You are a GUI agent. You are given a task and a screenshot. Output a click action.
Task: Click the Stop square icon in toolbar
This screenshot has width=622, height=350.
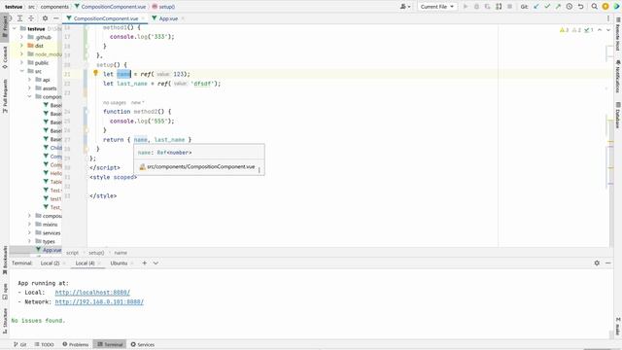click(x=510, y=7)
